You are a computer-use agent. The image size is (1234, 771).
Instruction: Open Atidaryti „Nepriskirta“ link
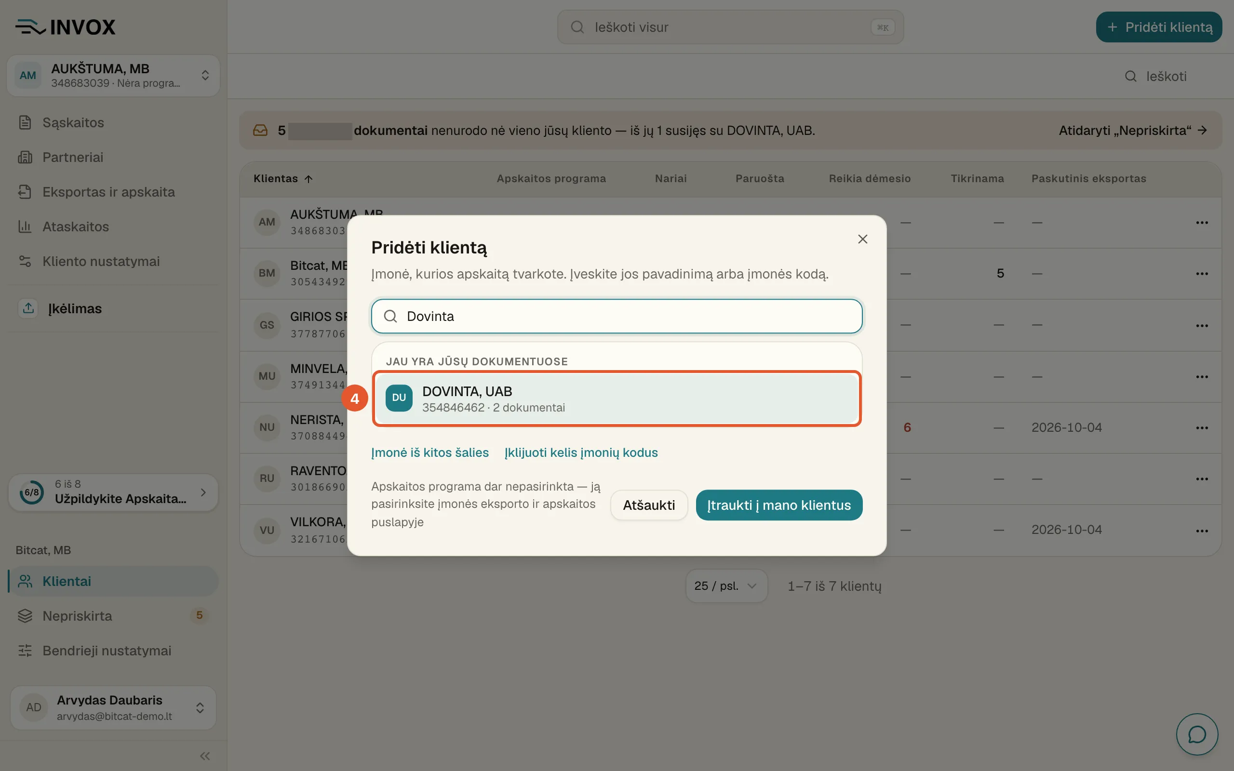1132,131
